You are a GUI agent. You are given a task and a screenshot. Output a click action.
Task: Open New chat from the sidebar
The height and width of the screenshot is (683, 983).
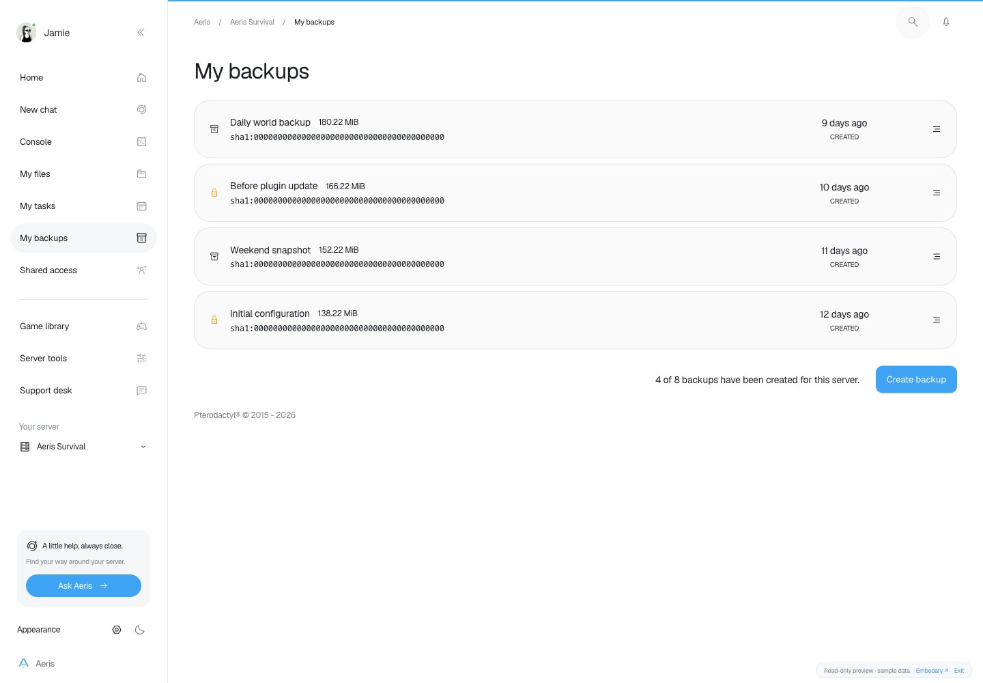click(83, 110)
